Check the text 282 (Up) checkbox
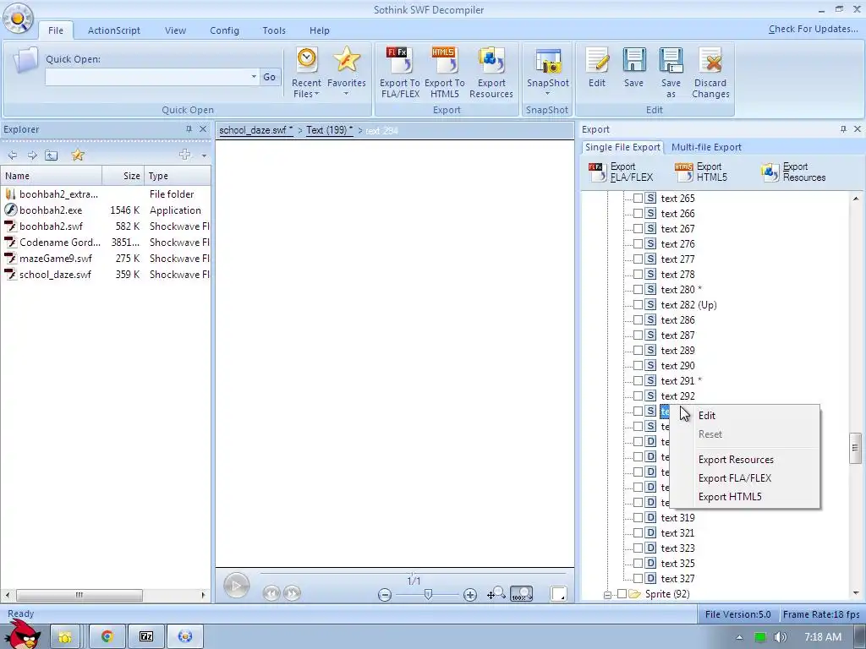Viewport: 866px width, 649px height. pos(638,304)
